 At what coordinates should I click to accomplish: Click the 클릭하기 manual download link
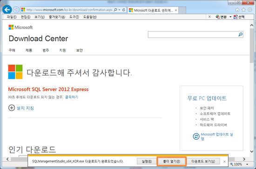(x=72, y=97)
